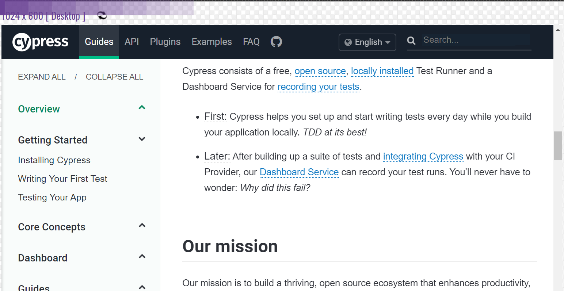Open the Cypress GitHub repository icon
This screenshot has height=291, width=564.
(276, 42)
